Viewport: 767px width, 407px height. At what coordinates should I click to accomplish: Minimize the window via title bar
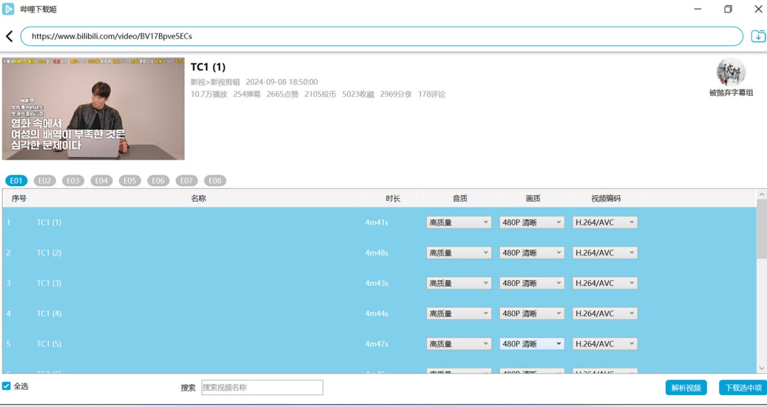[699, 9]
